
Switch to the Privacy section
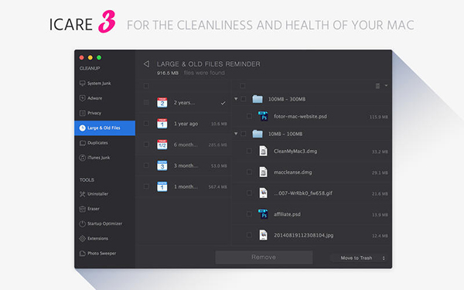coord(90,113)
